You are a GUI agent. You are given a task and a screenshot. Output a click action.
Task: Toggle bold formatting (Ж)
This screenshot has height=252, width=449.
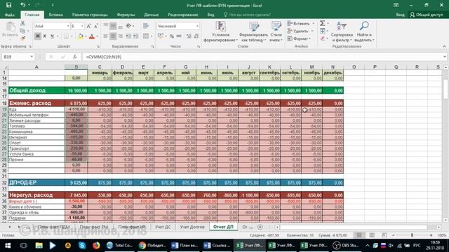(37, 36)
